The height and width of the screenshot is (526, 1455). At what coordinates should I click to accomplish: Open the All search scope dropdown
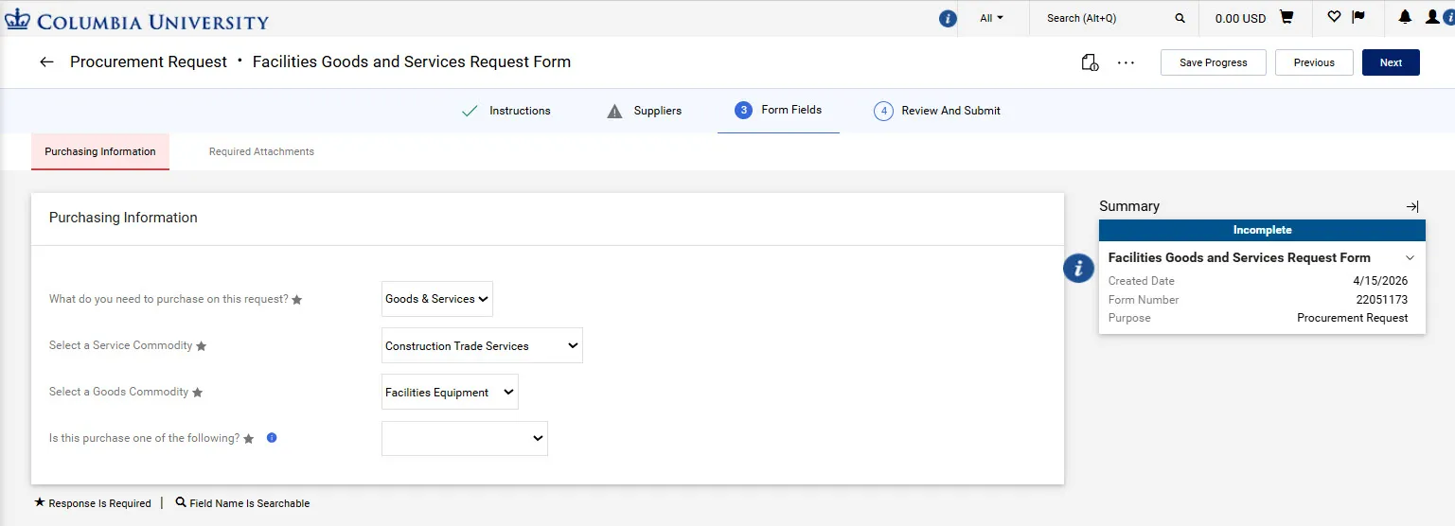[x=991, y=18]
